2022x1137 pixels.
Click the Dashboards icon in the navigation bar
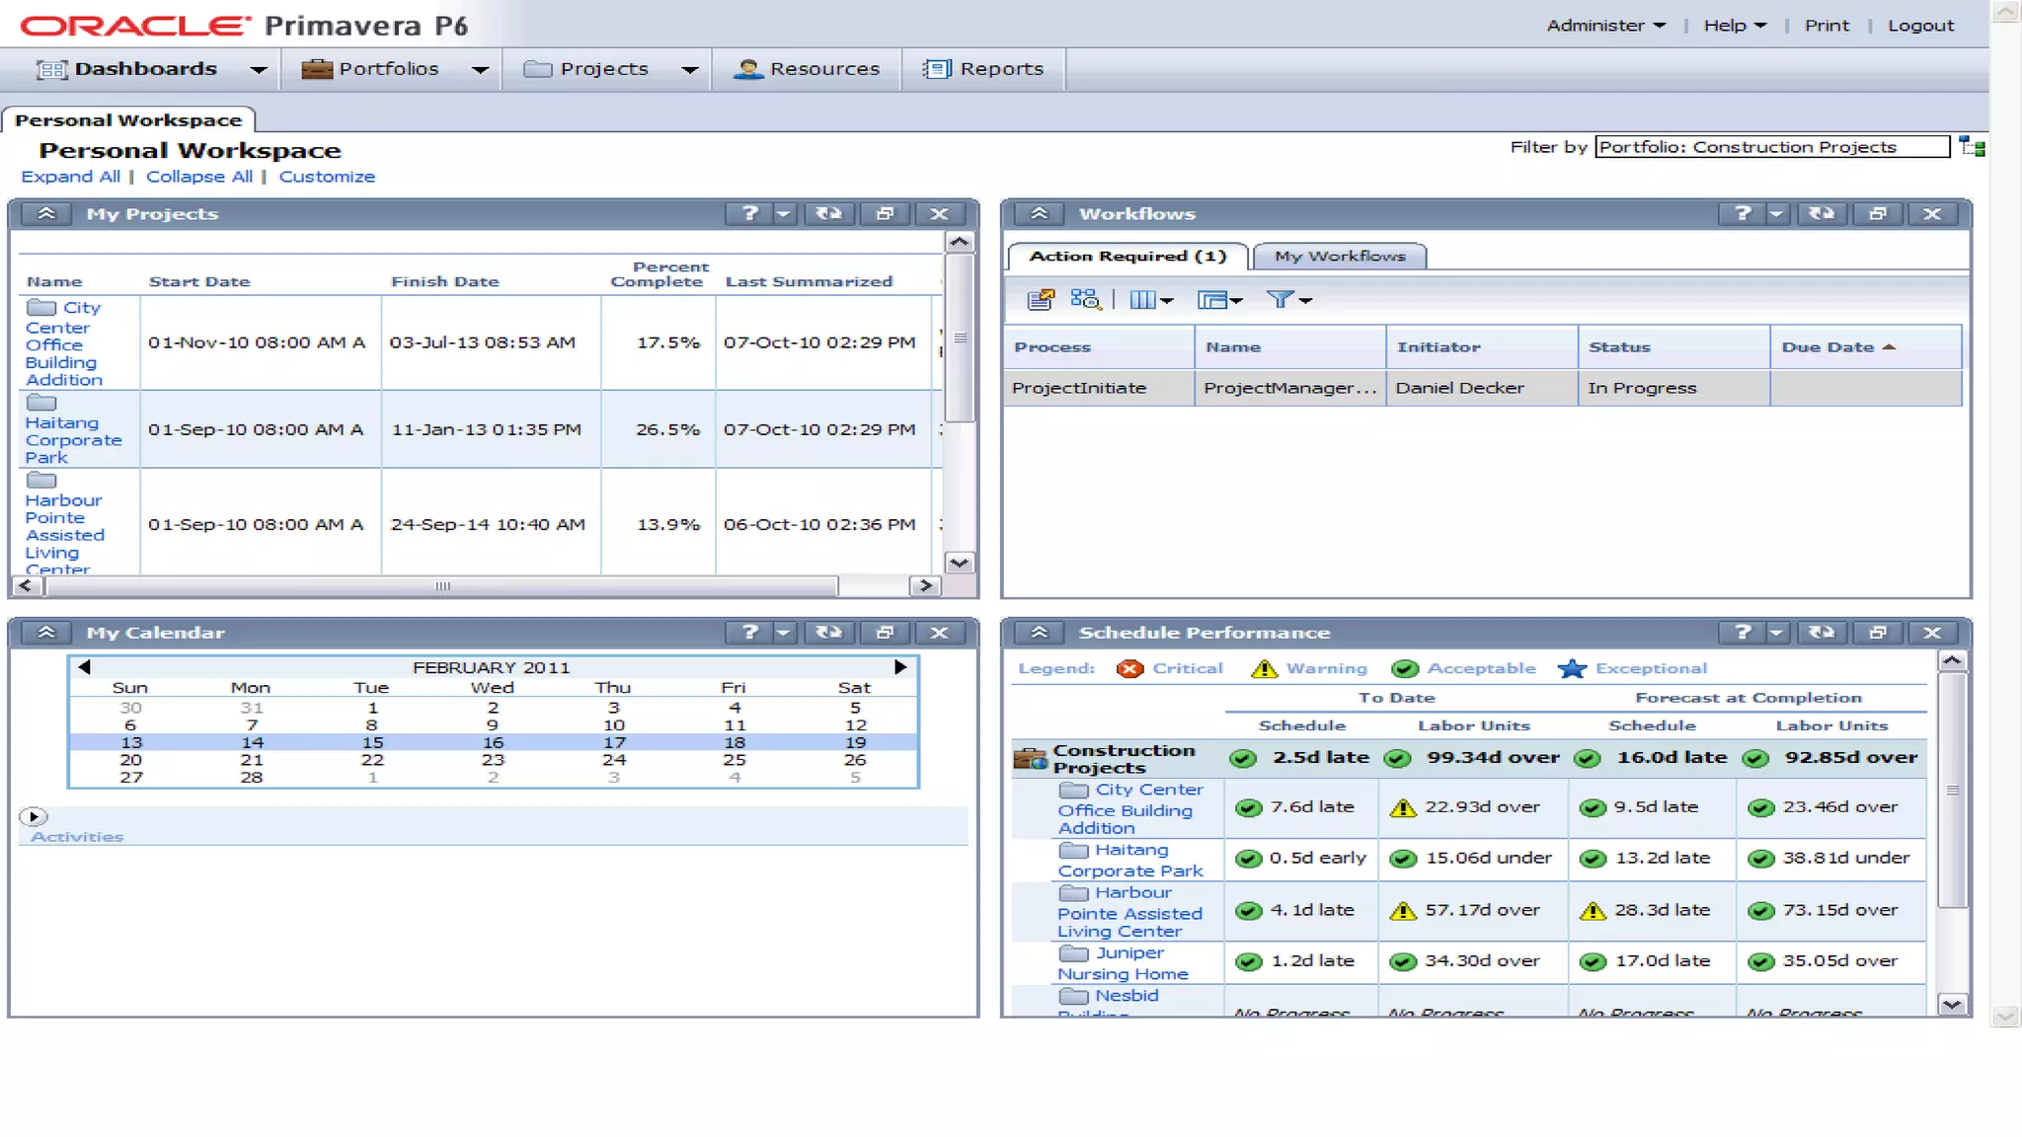coord(51,69)
